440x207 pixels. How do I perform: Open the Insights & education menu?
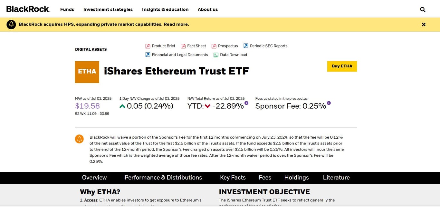[x=165, y=9]
